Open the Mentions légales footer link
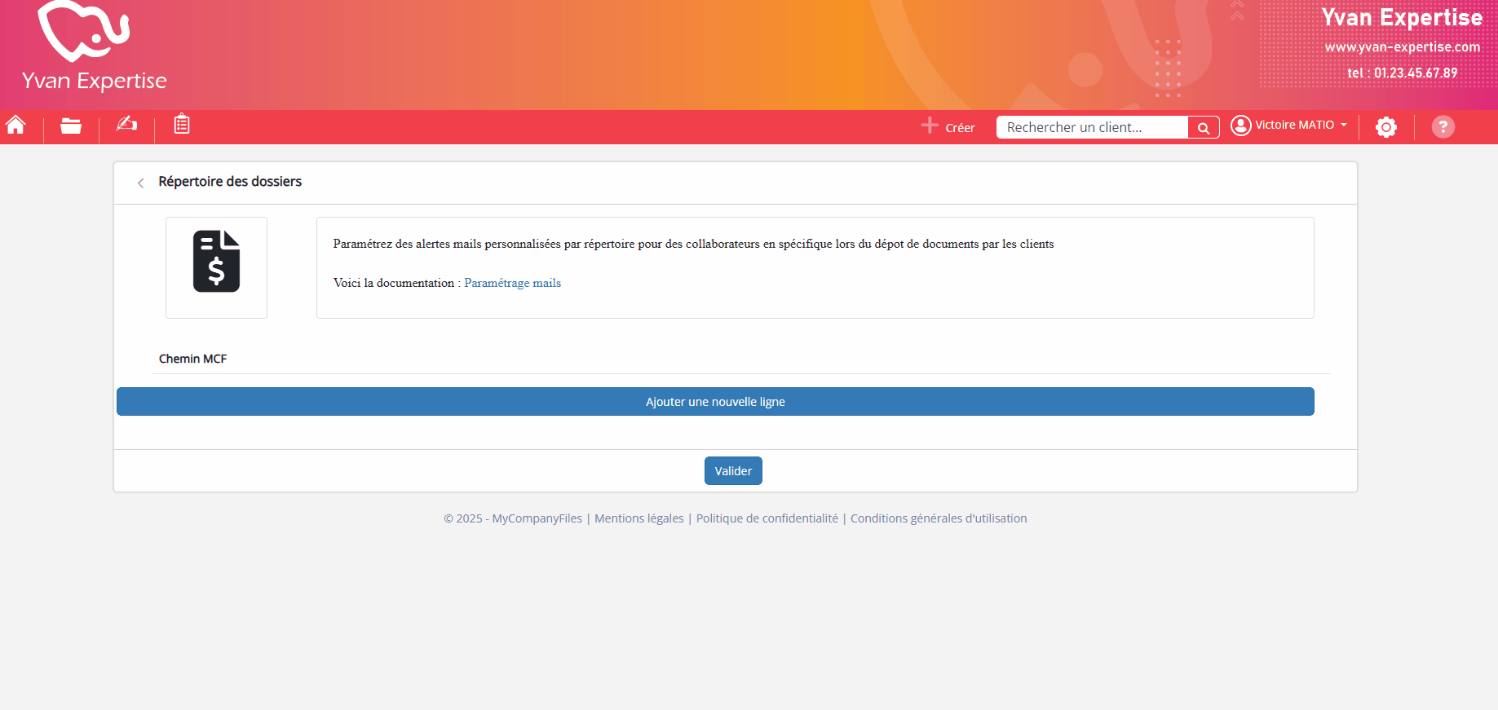 click(639, 518)
